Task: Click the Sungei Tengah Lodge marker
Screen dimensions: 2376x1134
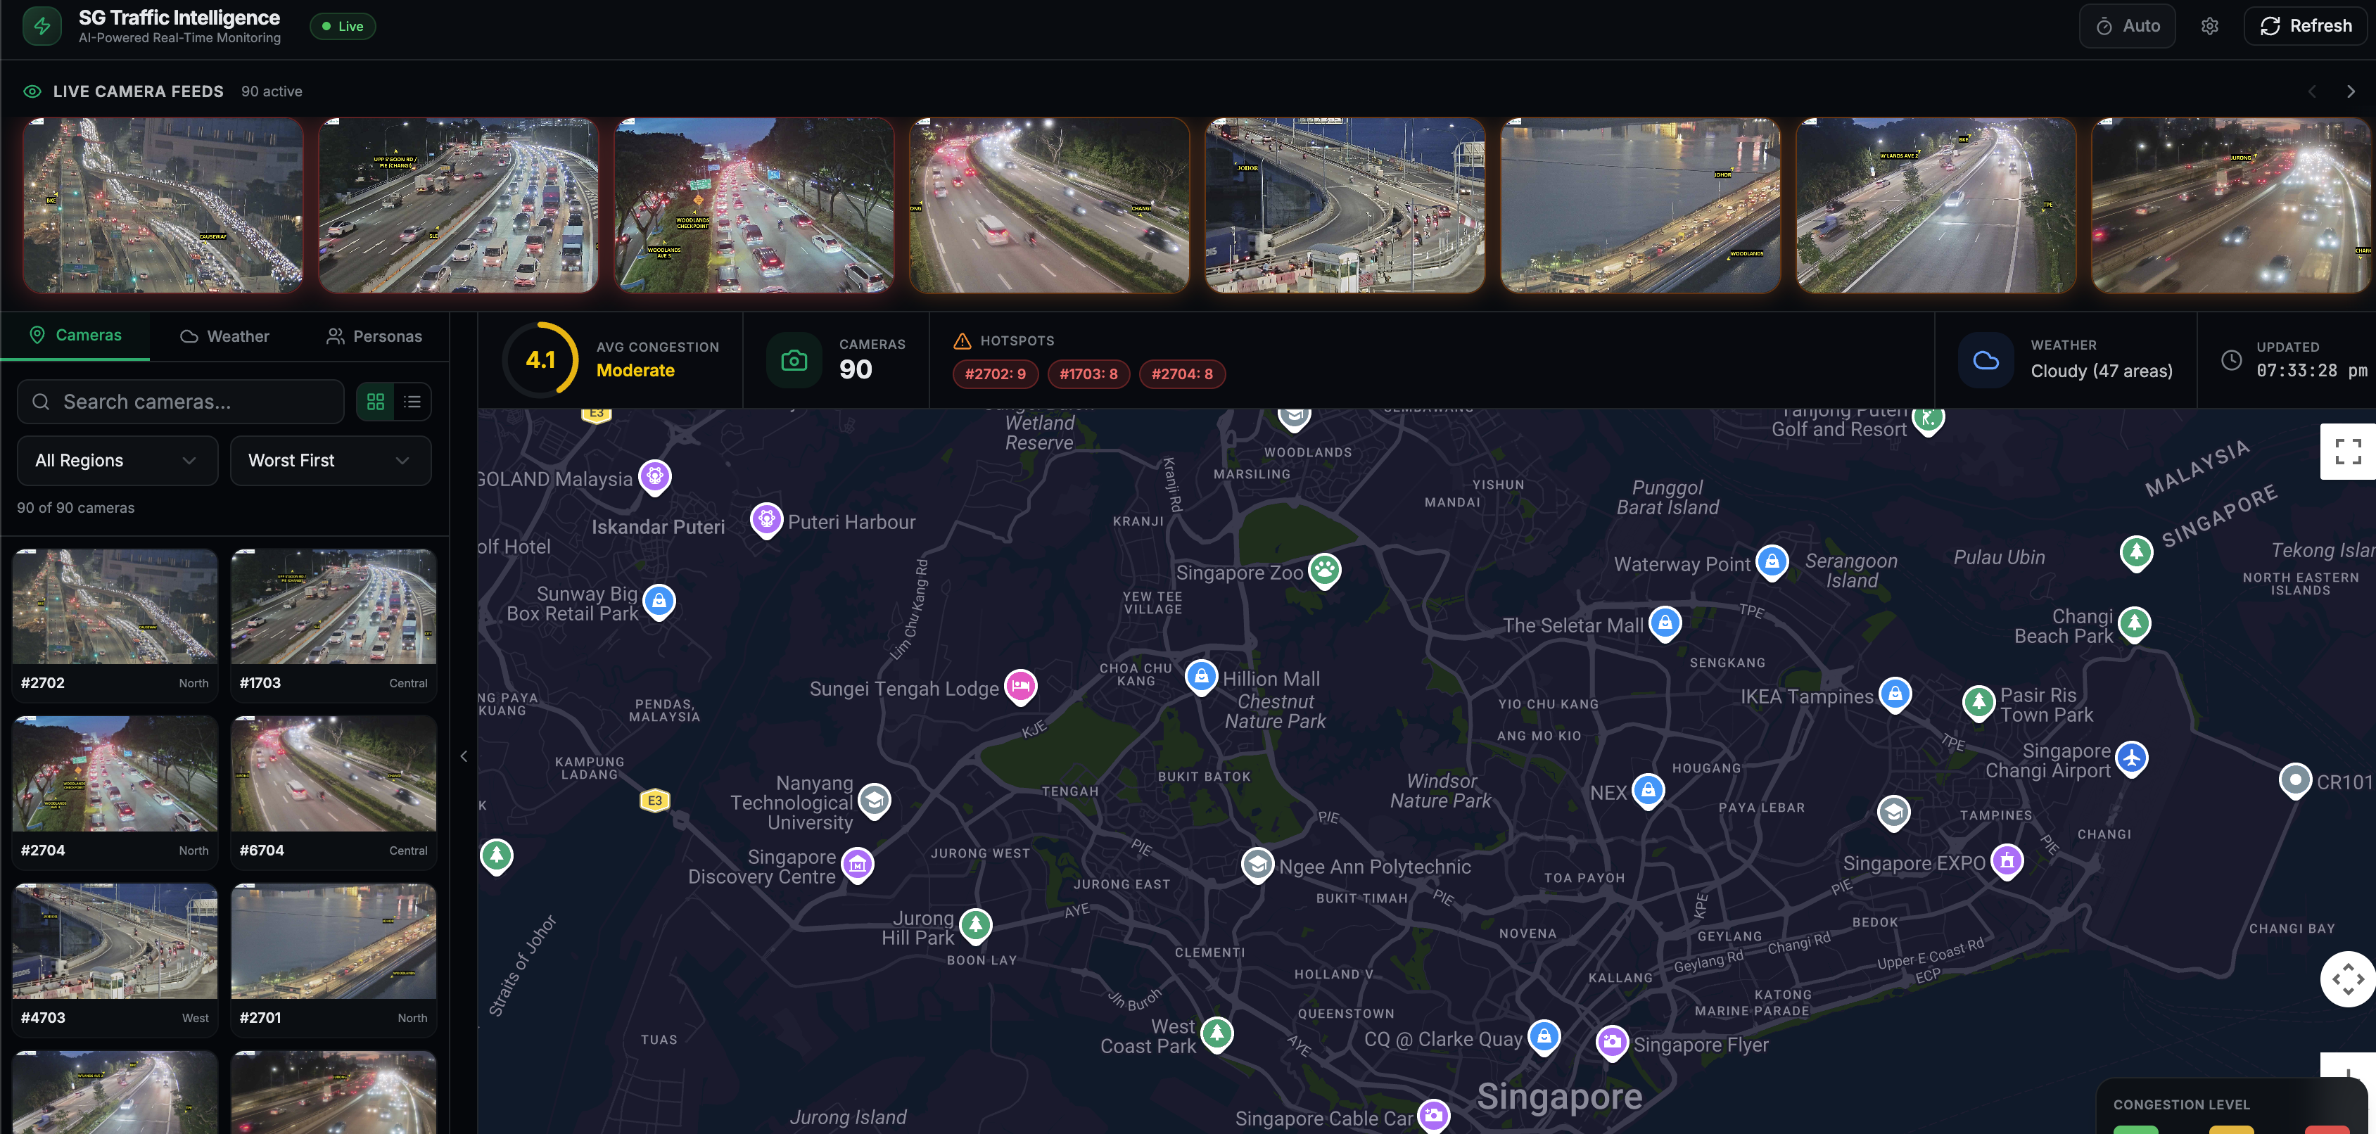Action: click(x=1020, y=687)
